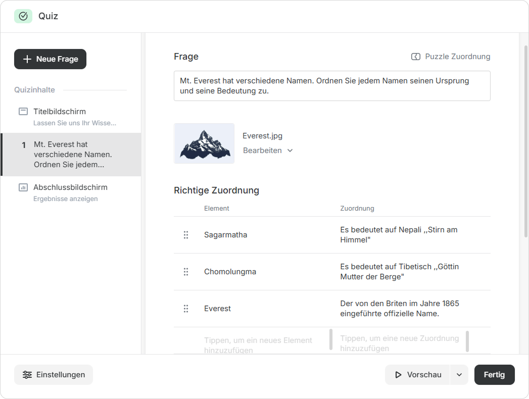
Task: Grab the drag handle next to Sagarmatha
Action: [x=186, y=235]
